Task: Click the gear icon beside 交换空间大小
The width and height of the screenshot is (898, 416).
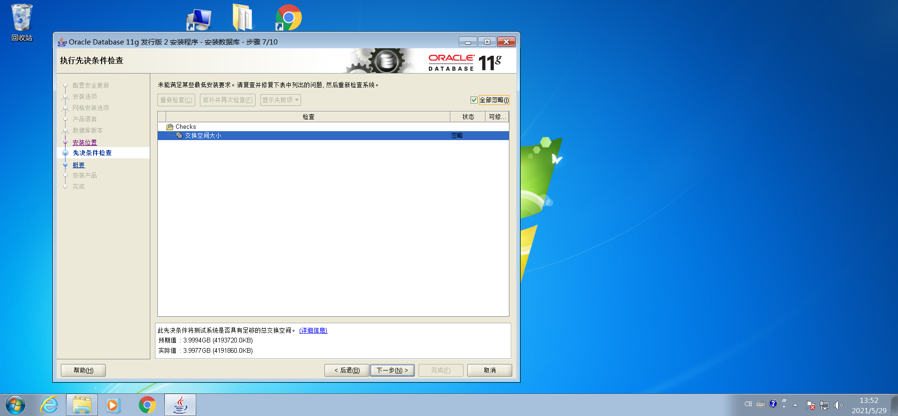Action: coord(179,135)
